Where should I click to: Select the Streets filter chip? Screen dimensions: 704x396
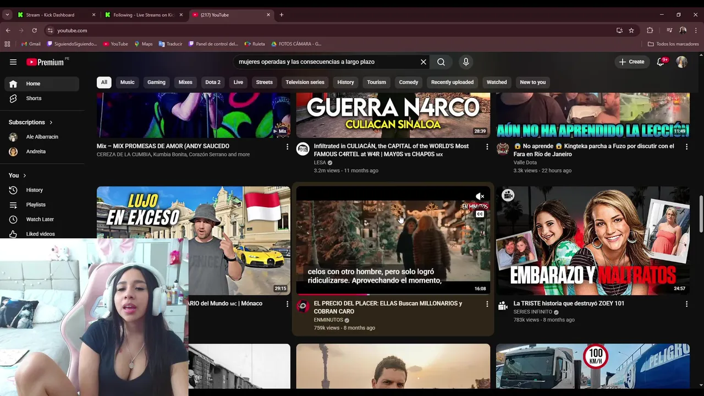(x=264, y=82)
